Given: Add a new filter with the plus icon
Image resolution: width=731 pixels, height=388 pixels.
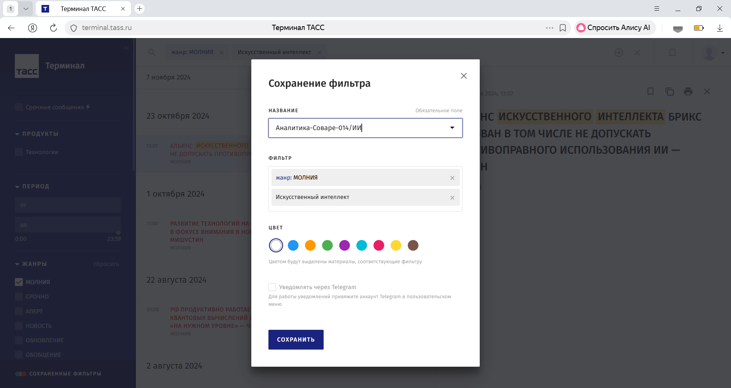Looking at the screenshot, I should pyautogui.click(x=619, y=52).
